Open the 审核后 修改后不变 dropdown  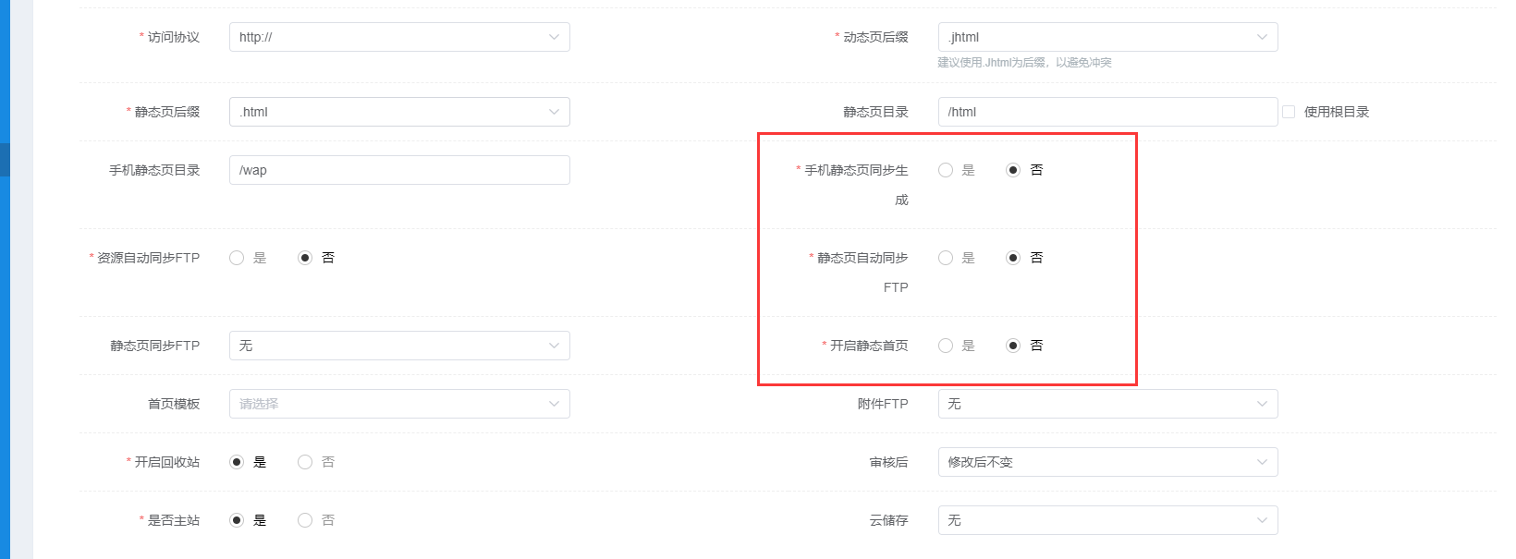pos(1107,462)
